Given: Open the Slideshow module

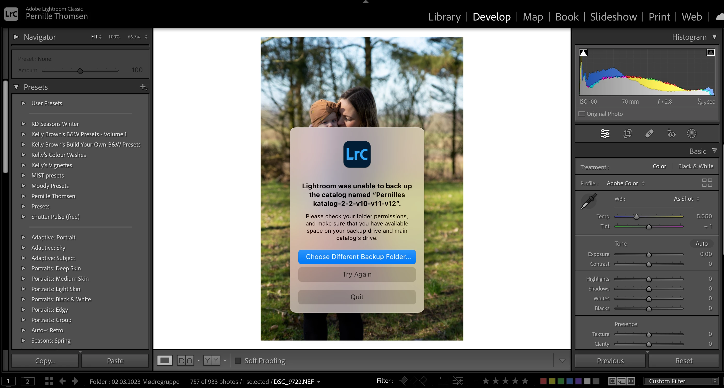Looking at the screenshot, I should pos(613,17).
